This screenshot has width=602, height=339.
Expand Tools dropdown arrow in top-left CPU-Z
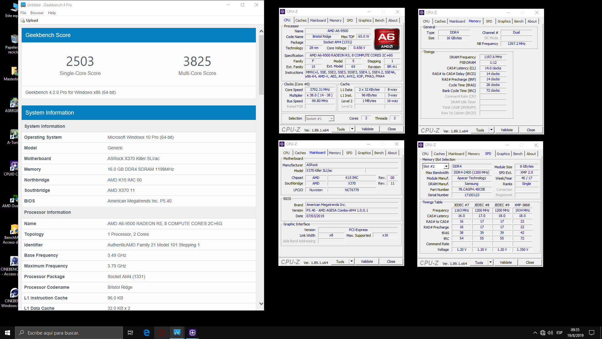pyautogui.click(x=352, y=129)
